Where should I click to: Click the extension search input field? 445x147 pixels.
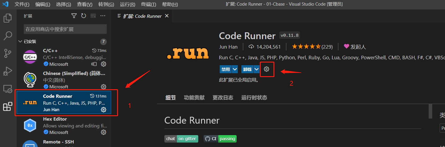(x=65, y=29)
